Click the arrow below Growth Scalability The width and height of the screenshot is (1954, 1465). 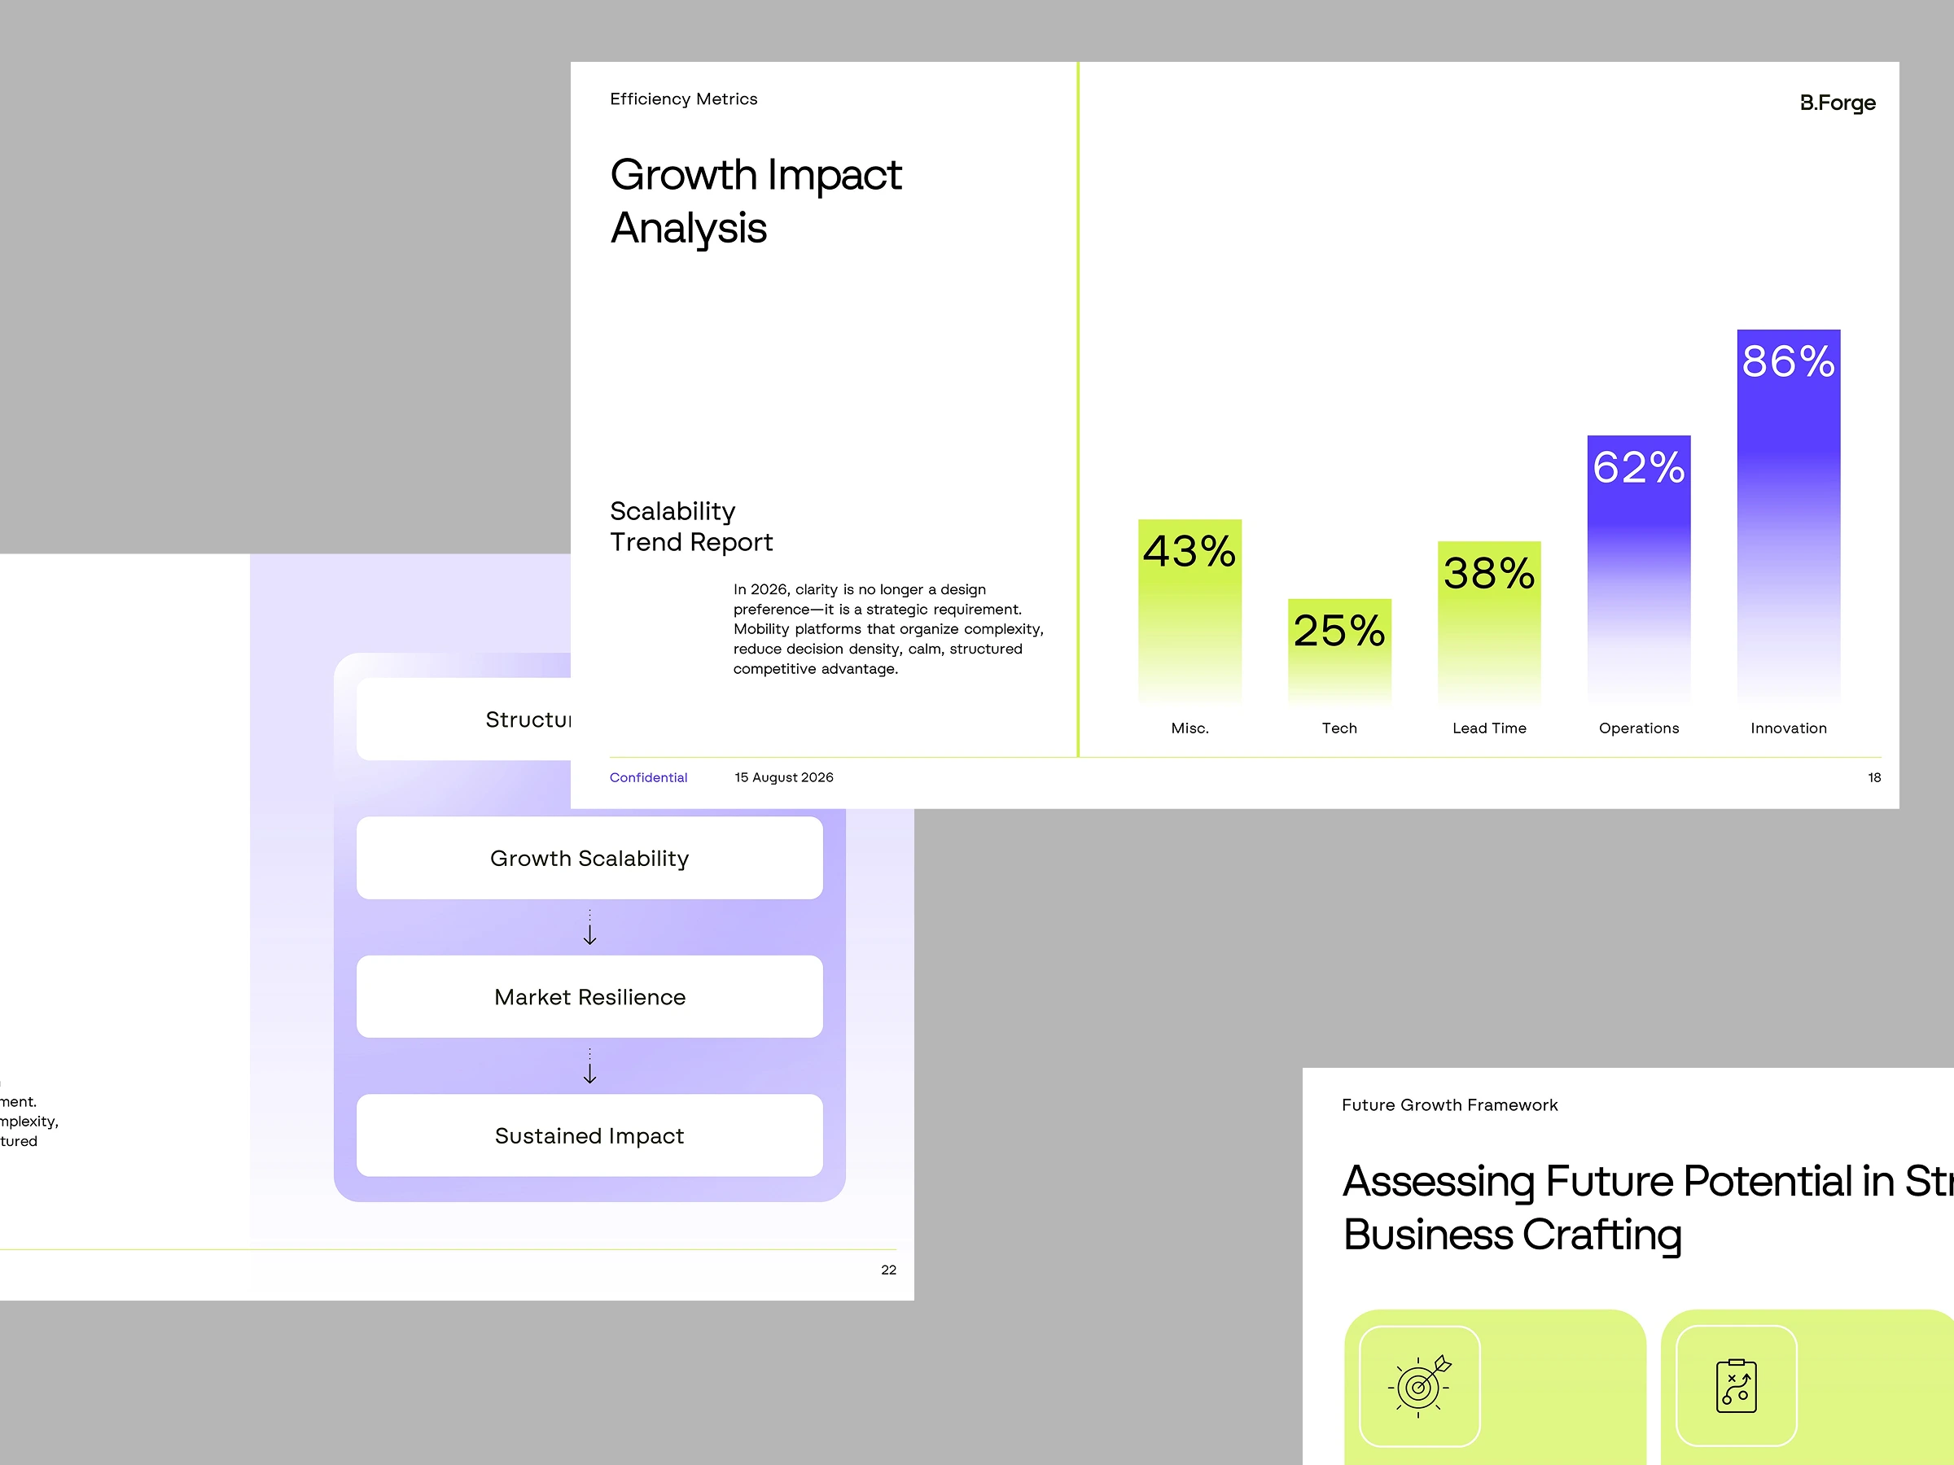coord(590,927)
